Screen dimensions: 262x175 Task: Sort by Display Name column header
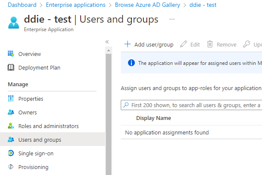point(154,118)
